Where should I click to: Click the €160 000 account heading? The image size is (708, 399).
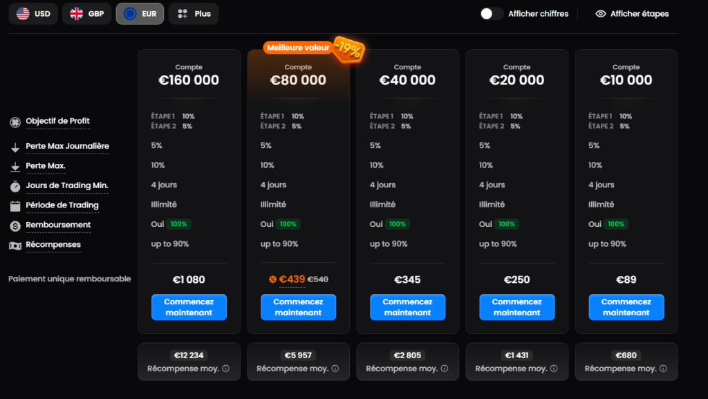189,80
